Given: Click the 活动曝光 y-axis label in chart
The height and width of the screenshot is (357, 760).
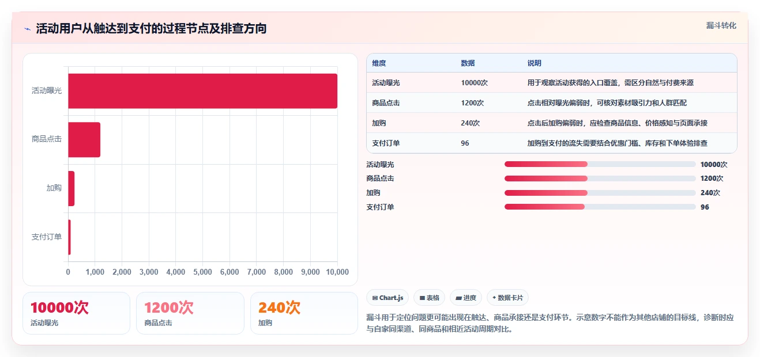Looking at the screenshot, I should pos(47,91).
